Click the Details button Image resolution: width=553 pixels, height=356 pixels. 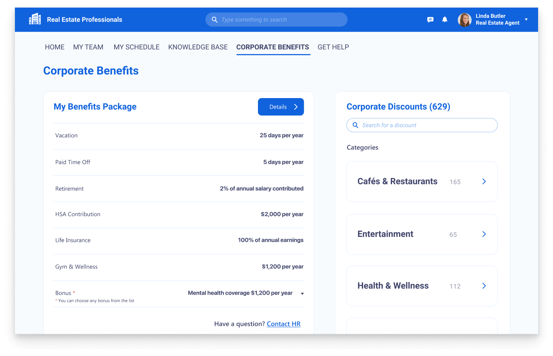pyautogui.click(x=281, y=107)
